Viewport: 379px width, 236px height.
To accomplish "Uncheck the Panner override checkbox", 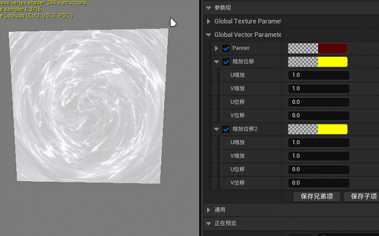I will [226, 48].
